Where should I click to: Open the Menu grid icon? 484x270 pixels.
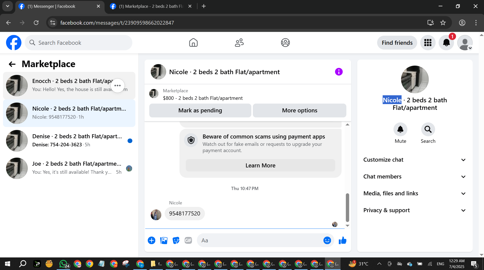click(428, 43)
